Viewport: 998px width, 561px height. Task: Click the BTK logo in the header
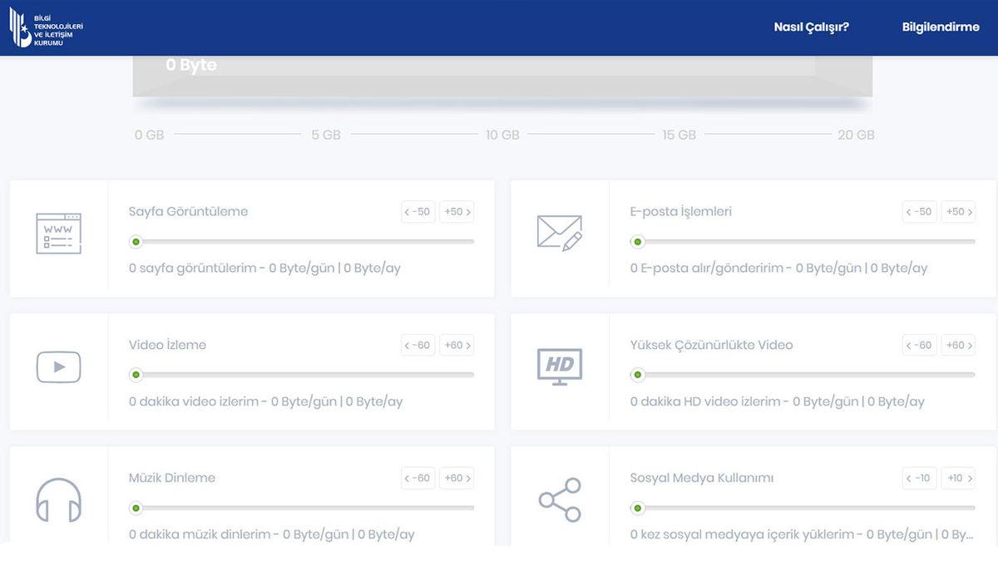coord(46,27)
